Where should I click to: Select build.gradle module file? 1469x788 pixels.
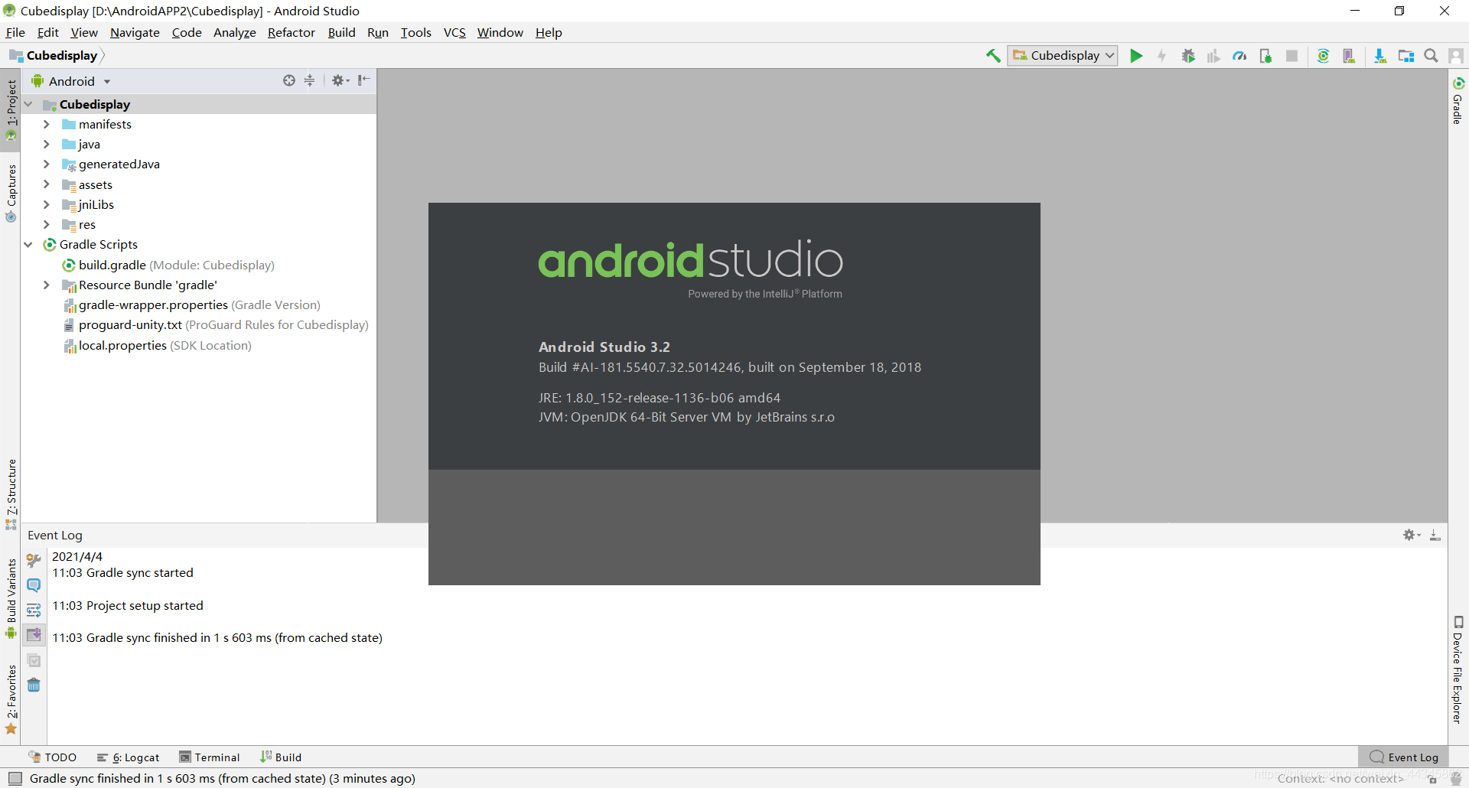coord(168,265)
